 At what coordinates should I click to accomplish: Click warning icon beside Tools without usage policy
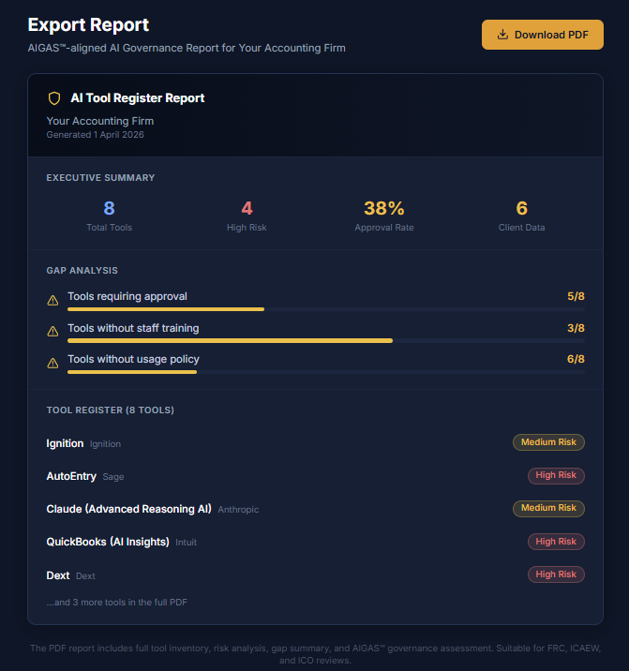pos(52,363)
